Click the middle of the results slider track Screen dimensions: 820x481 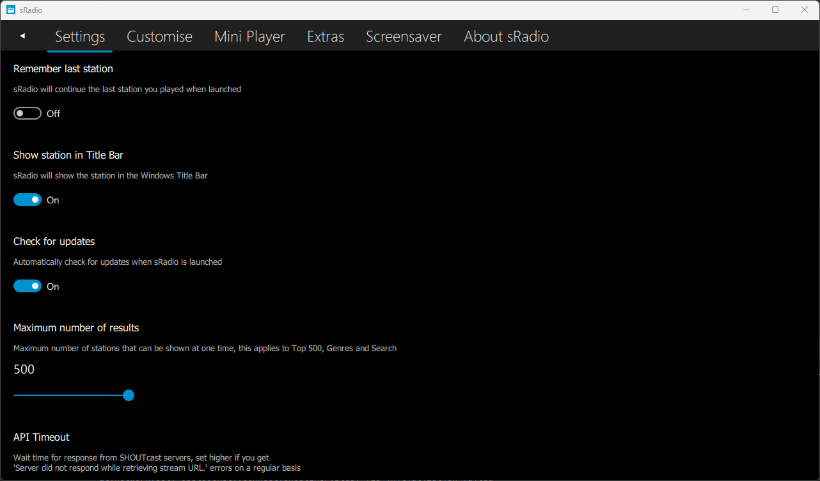pos(71,395)
